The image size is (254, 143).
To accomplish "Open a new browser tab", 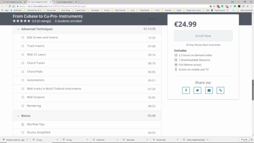I will pyautogui.click(x=81, y=2).
